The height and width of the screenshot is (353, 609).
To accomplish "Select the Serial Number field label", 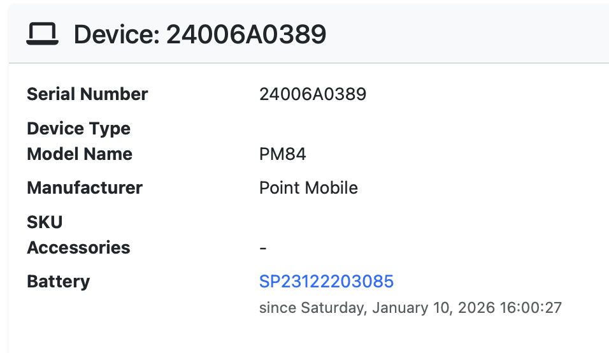I will [x=87, y=94].
